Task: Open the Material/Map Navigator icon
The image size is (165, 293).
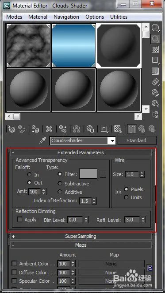Action: (x=155, y=114)
